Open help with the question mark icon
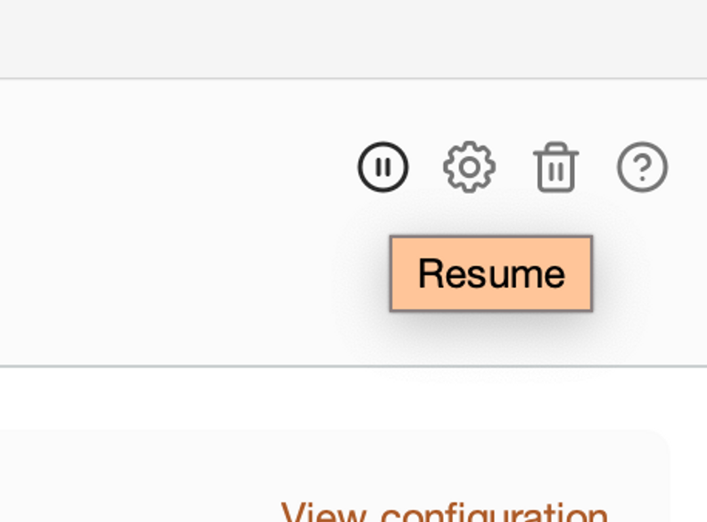The image size is (707, 522). click(x=643, y=167)
